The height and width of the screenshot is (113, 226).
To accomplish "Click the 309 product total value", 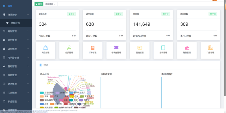I will click(184, 24).
